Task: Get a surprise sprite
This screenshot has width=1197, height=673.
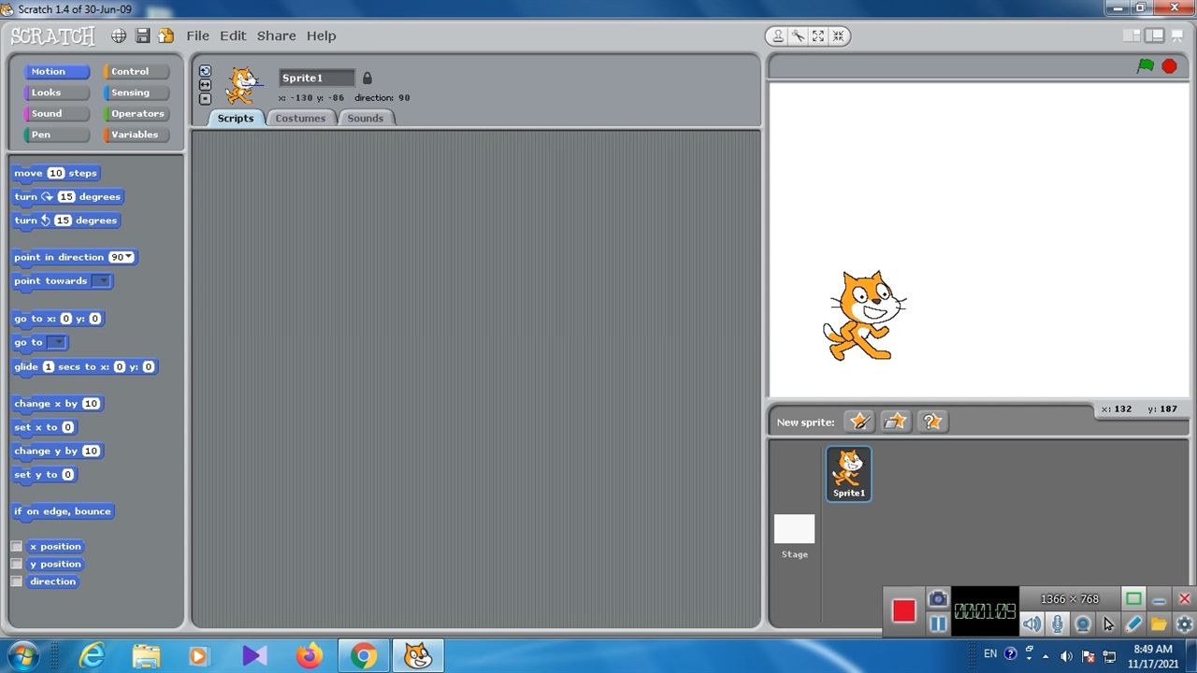Action: tap(931, 422)
